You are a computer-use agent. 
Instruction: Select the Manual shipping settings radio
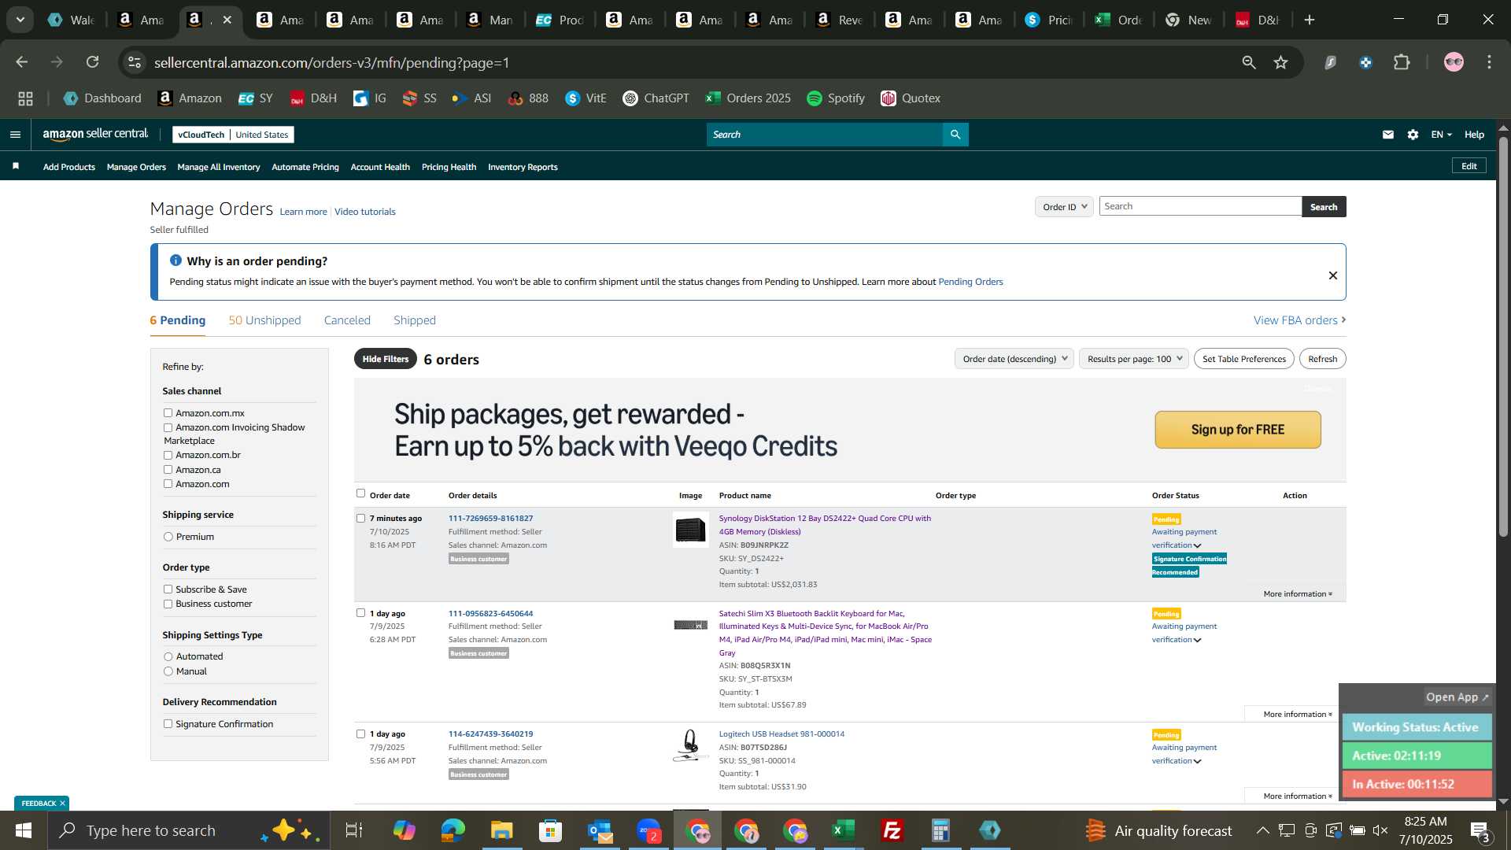click(x=168, y=671)
